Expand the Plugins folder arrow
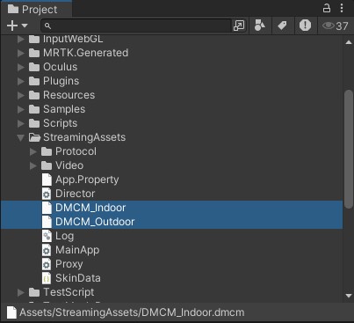 click(21, 81)
